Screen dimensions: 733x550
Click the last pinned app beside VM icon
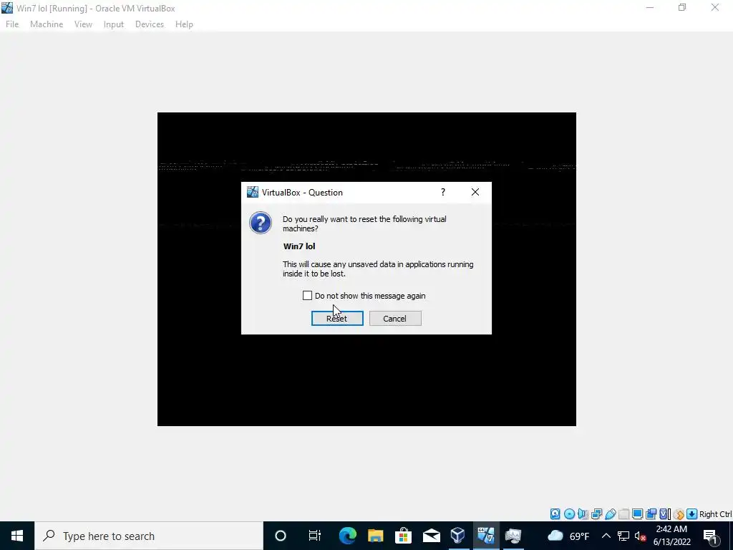[x=513, y=536]
